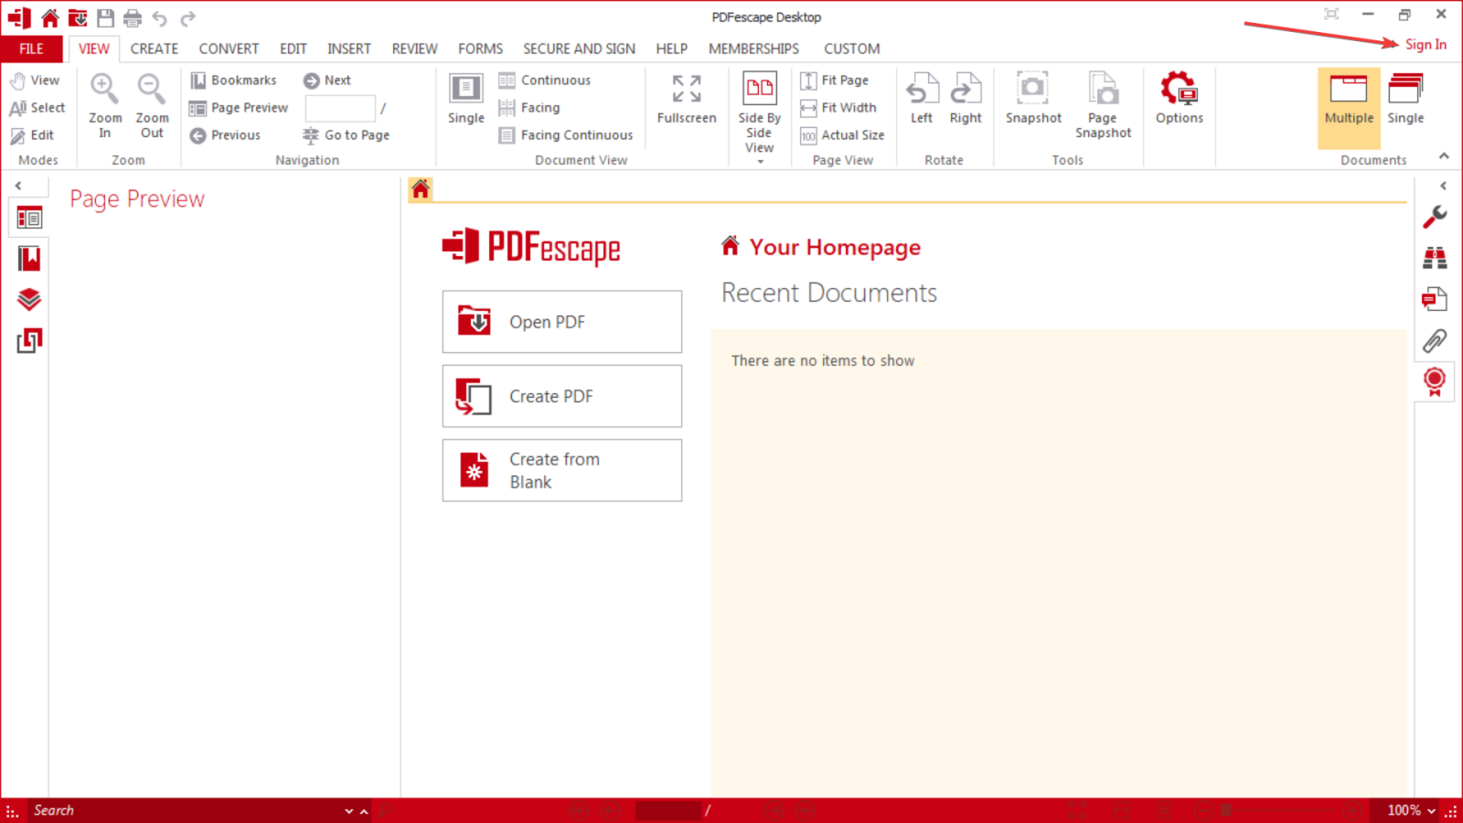Activate the Snapshot tool
Screen dimensions: 1463x823
click(x=1033, y=99)
